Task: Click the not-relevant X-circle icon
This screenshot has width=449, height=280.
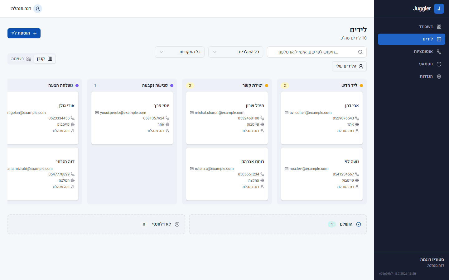Action: coord(177,224)
